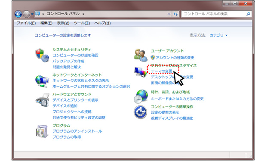Click the magnifier search icon
The height and width of the screenshot is (161, 255).
pyautogui.click(x=248, y=14)
